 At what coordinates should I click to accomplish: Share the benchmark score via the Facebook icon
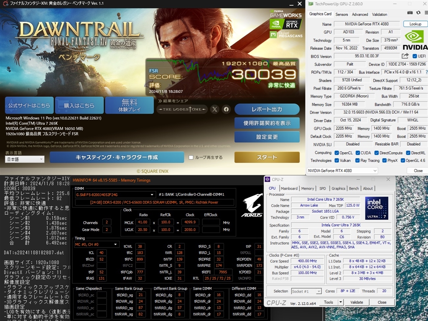[225, 109]
